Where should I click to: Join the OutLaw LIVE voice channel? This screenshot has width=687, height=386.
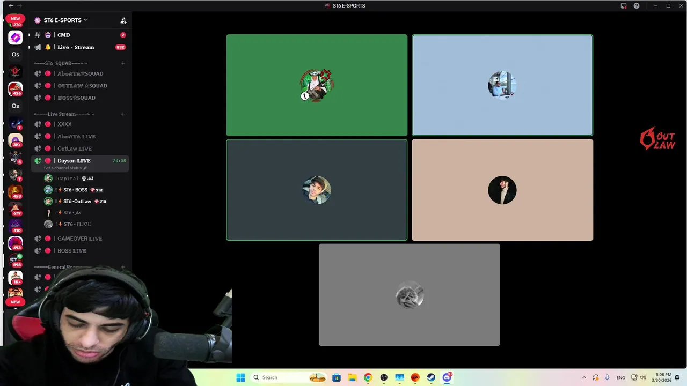pyautogui.click(x=79, y=149)
